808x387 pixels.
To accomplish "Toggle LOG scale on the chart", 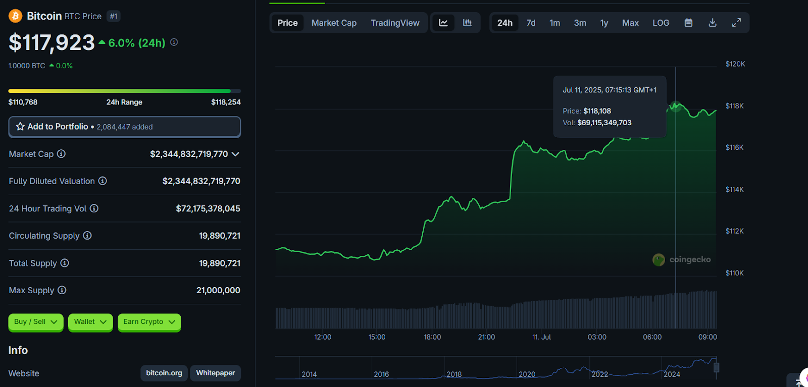I will [x=661, y=23].
